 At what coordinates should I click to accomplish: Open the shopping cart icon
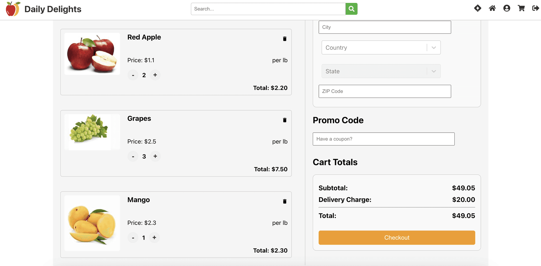[521, 8]
